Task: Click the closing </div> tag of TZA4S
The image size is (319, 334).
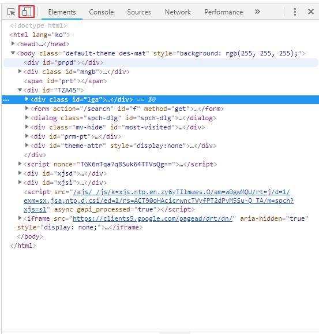Action: 35,155
